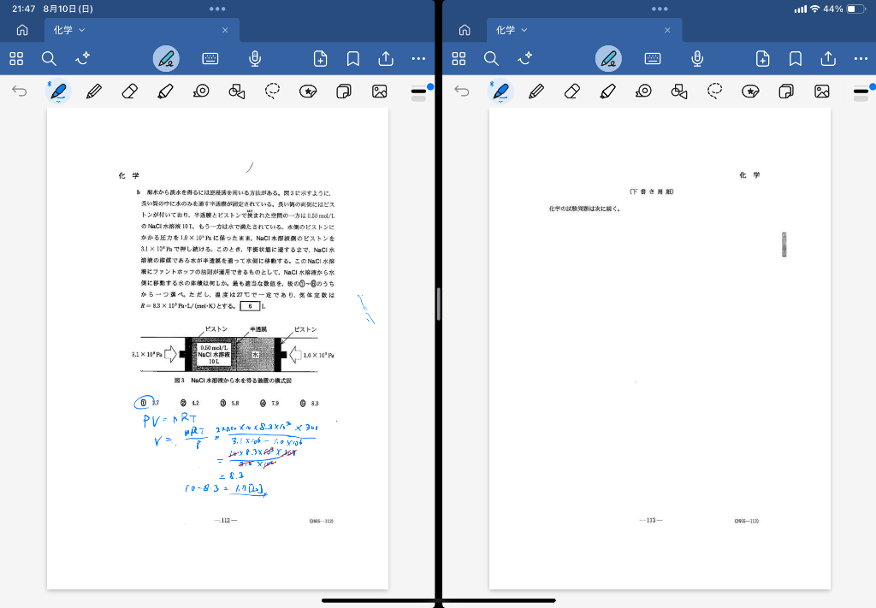Screen dimensions: 876x608
Task: Select the pencil tool in the left pane
Action: [x=94, y=91]
